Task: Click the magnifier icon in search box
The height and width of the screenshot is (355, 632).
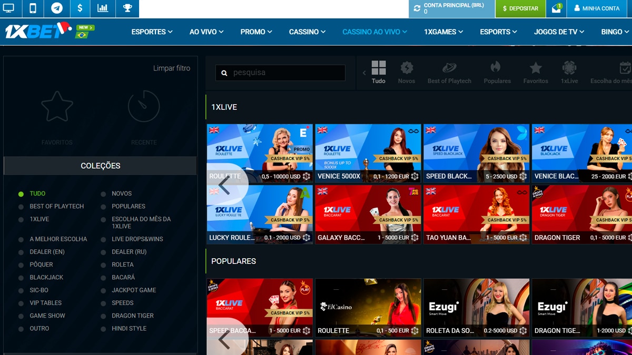Action: tap(224, 73)
